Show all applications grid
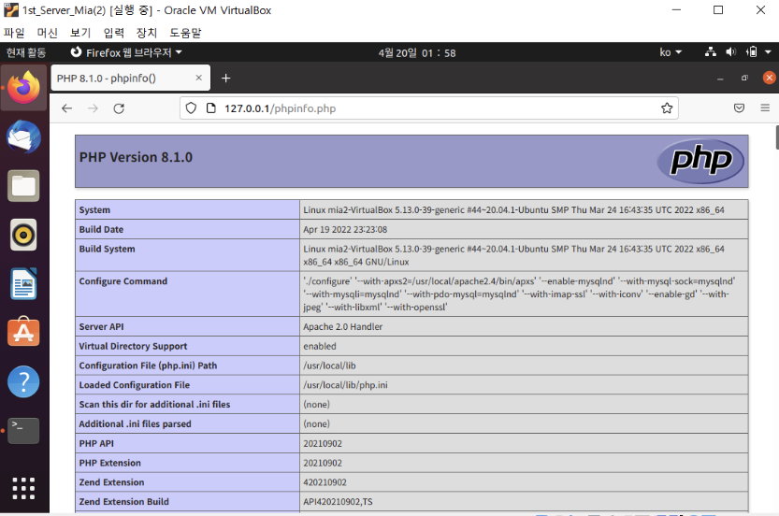 click(23, 488)
